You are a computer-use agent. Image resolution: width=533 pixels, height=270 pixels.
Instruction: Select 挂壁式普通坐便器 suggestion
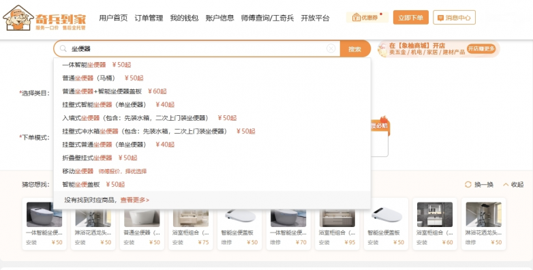[x=212, y=145]
